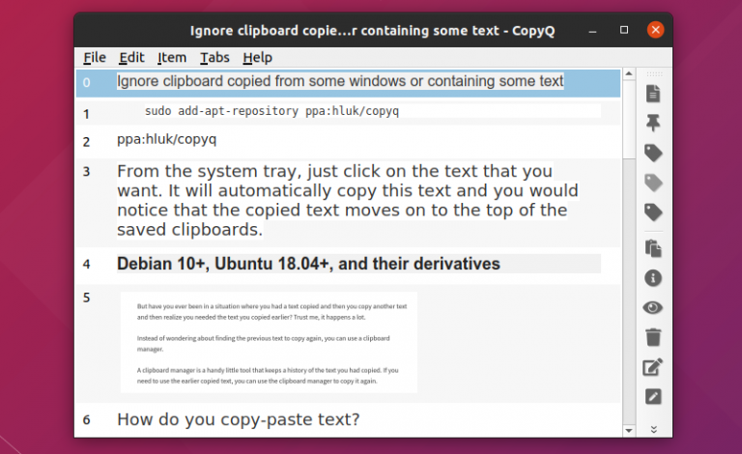Maximize the CopyQ window

(x=624, y=30)
